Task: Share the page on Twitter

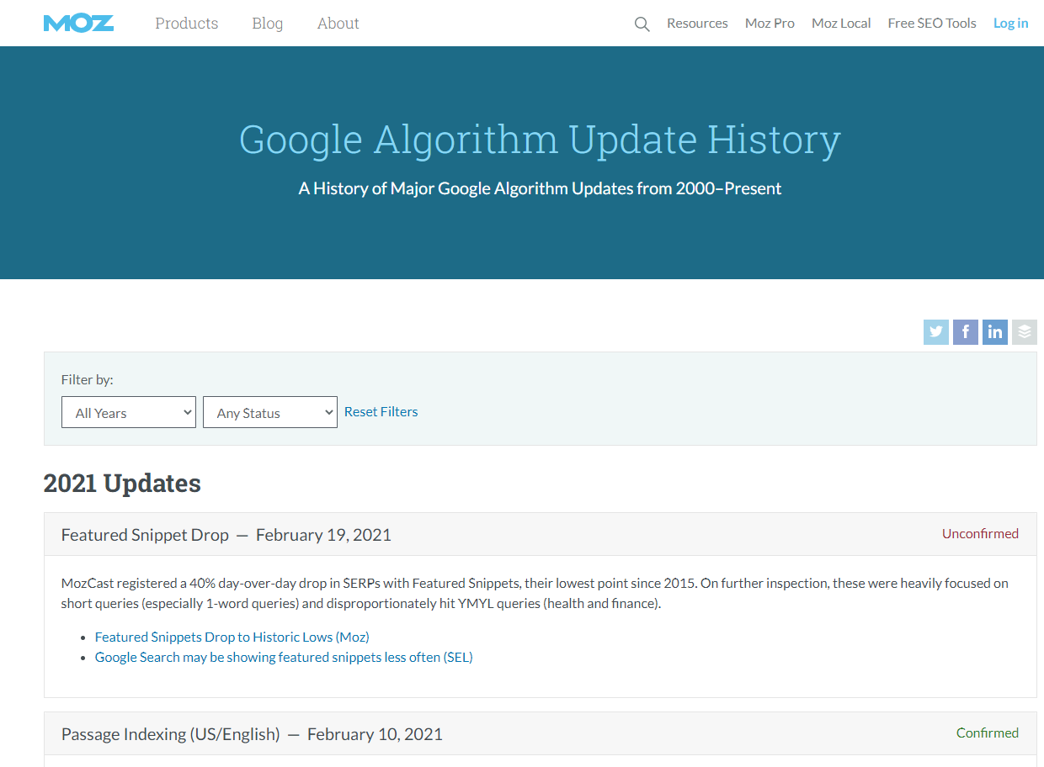Action: pos(936,332)
